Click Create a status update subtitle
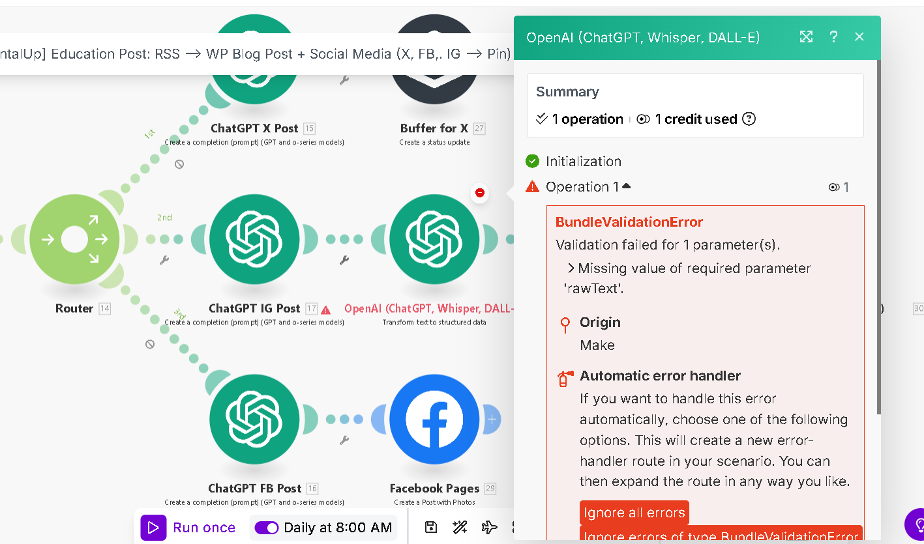The image size is (924, 544). point(434,143)
